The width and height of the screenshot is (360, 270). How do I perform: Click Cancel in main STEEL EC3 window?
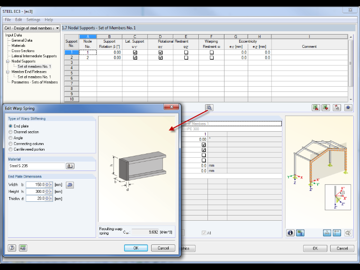[x=342, y=248]
